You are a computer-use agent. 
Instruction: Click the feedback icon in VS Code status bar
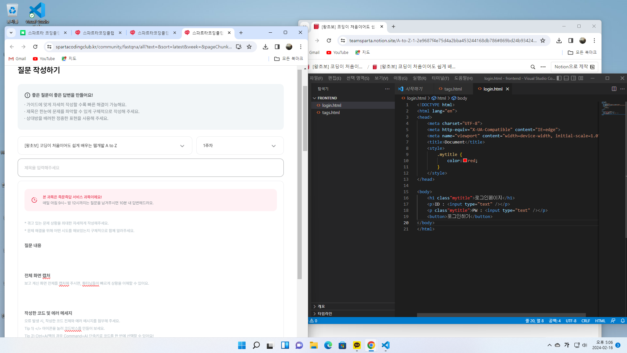613,321
